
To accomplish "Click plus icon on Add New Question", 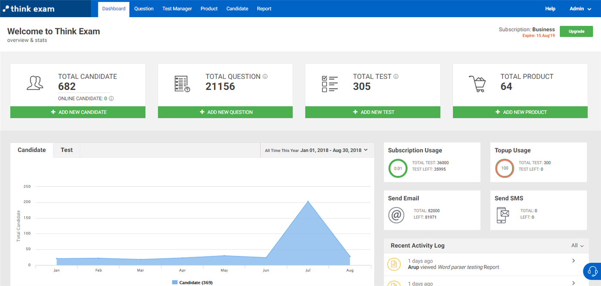I will pyautogui.click(x=202, y=112).
